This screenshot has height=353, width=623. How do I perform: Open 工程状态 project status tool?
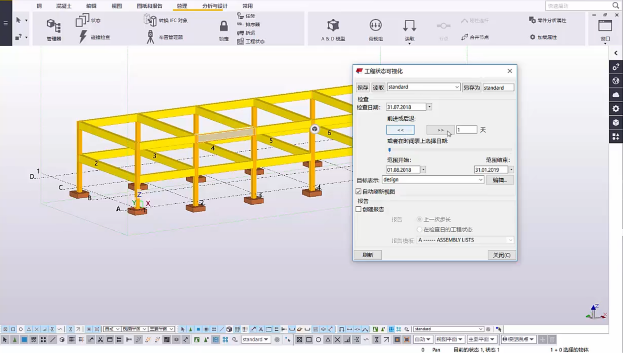click(251, 41)
